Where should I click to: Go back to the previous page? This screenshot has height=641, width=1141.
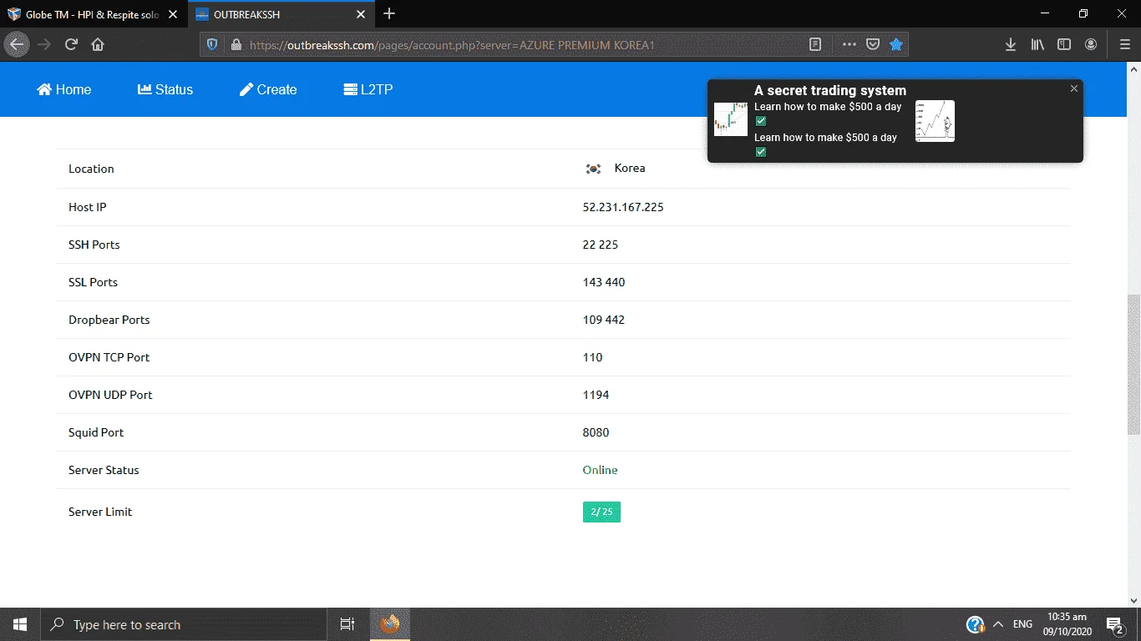pos(17,44)
